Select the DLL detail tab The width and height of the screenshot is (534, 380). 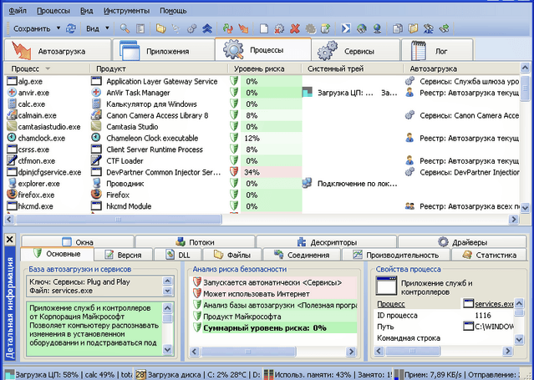click(x=178, y=255)
